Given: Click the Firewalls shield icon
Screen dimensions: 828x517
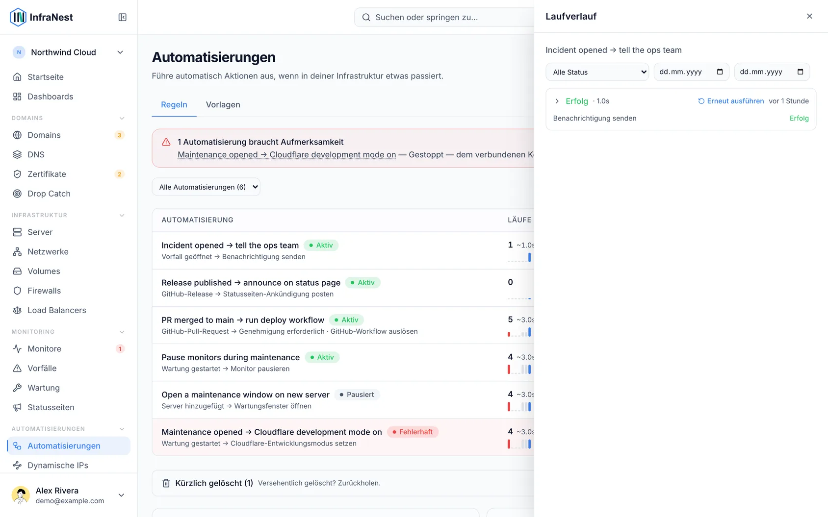Looking at the screenshot, I should pos(17,291).
